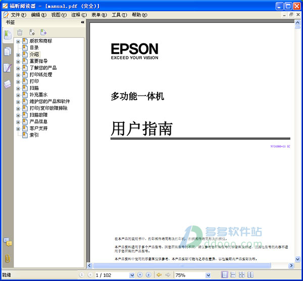Select facing pages layout mode
This screenshot has height=281, width=303.
250,274
